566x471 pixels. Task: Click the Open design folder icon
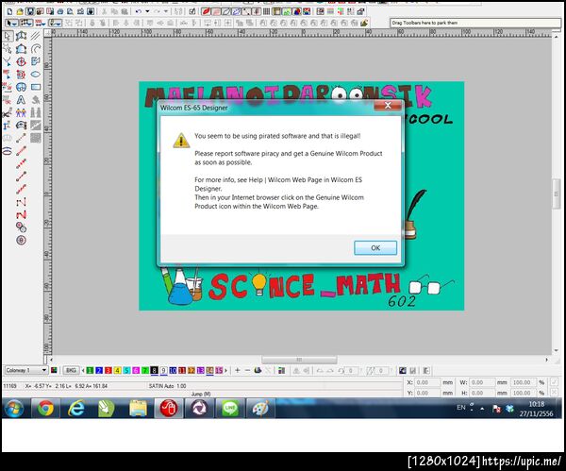[20, 11]
